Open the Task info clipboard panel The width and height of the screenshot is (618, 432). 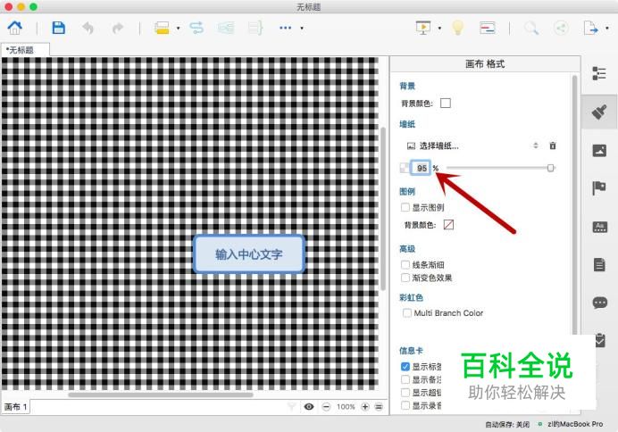tap(599, 340)
